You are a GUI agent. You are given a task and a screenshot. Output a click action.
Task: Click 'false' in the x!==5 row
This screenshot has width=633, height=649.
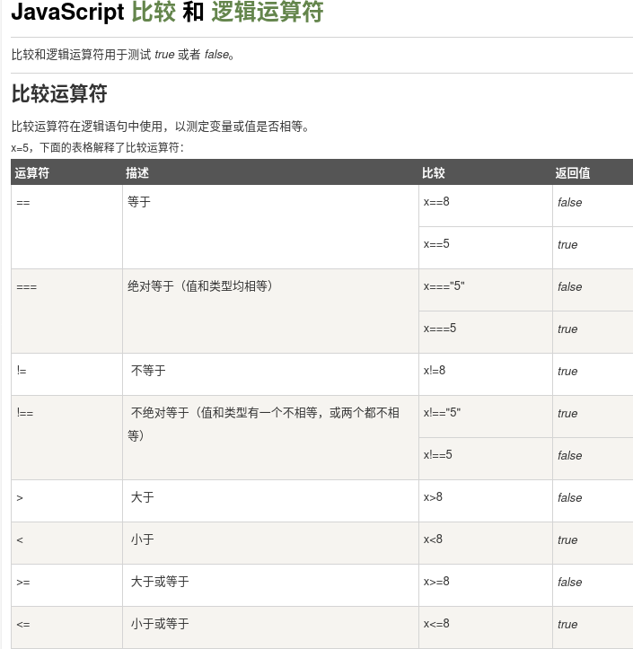[x=569, y=456]
